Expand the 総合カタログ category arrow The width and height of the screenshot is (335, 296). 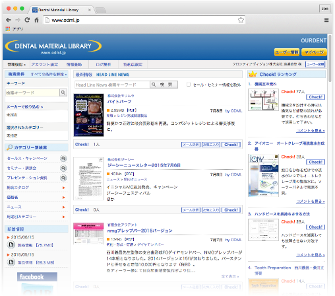point(64,188)
